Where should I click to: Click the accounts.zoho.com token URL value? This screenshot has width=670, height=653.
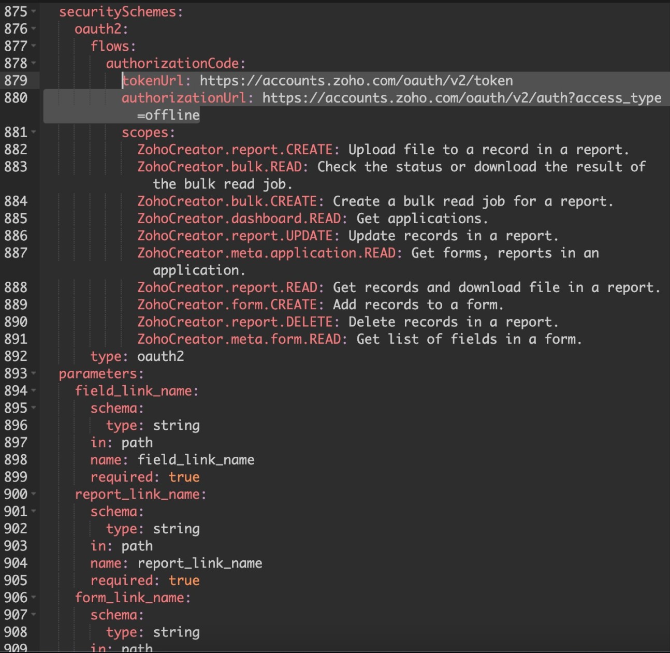[x=356, y=81]
